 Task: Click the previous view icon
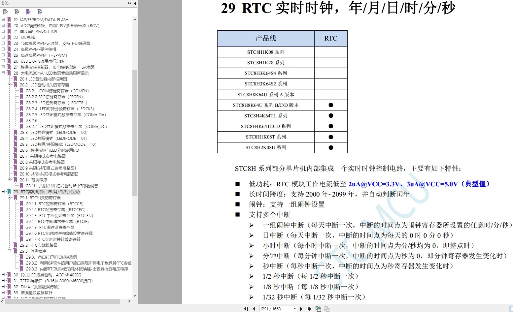pyautogui.click(x=318, y=309)
